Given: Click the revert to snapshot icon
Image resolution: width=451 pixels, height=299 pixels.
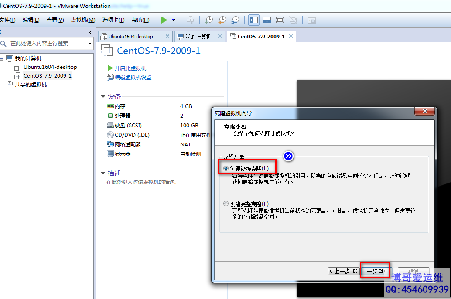Looking at the screenshot, I should pos(222,20).
